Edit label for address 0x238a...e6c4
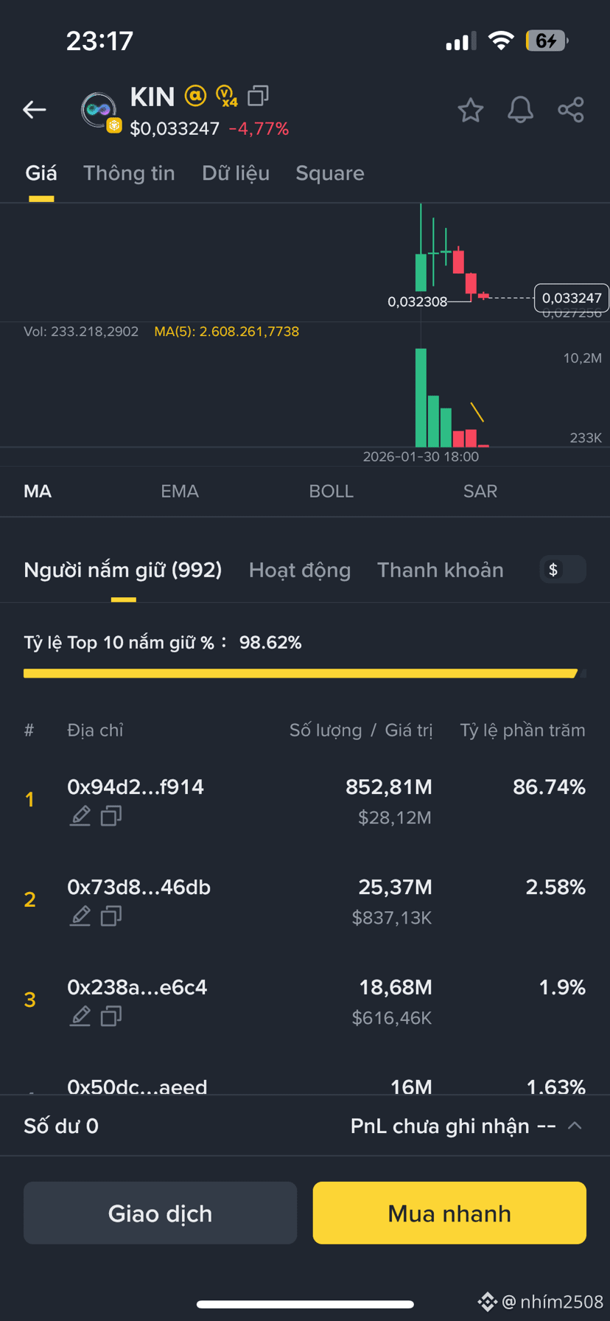 click(x=80, y=1017)
